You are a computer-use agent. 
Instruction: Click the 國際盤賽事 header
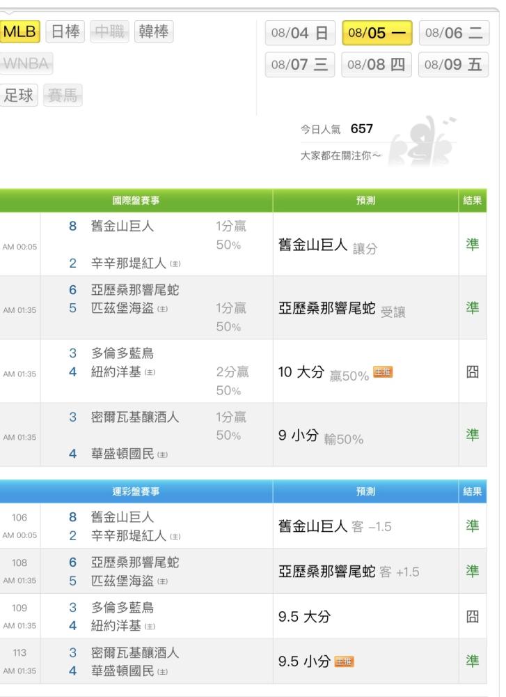[x=136, y=201]
